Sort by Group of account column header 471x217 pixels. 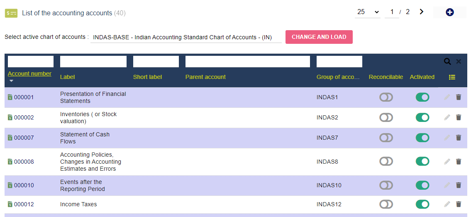pyautogui.click(x=338, y=77)
